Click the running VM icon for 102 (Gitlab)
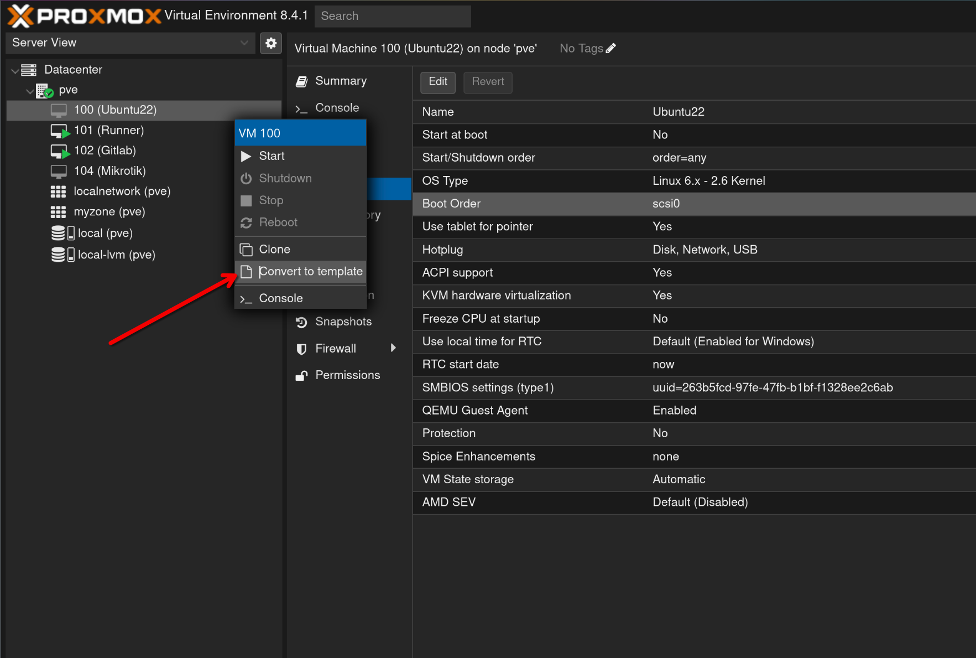Image resolution: width=976 pixels, height=658 pixels. pos(60,151)
